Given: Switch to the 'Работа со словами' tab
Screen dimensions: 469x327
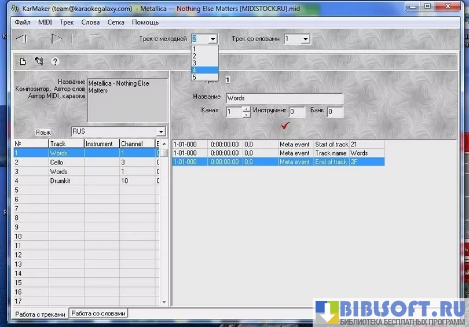Looking at the screenshot, I should (x=98, y=313).
